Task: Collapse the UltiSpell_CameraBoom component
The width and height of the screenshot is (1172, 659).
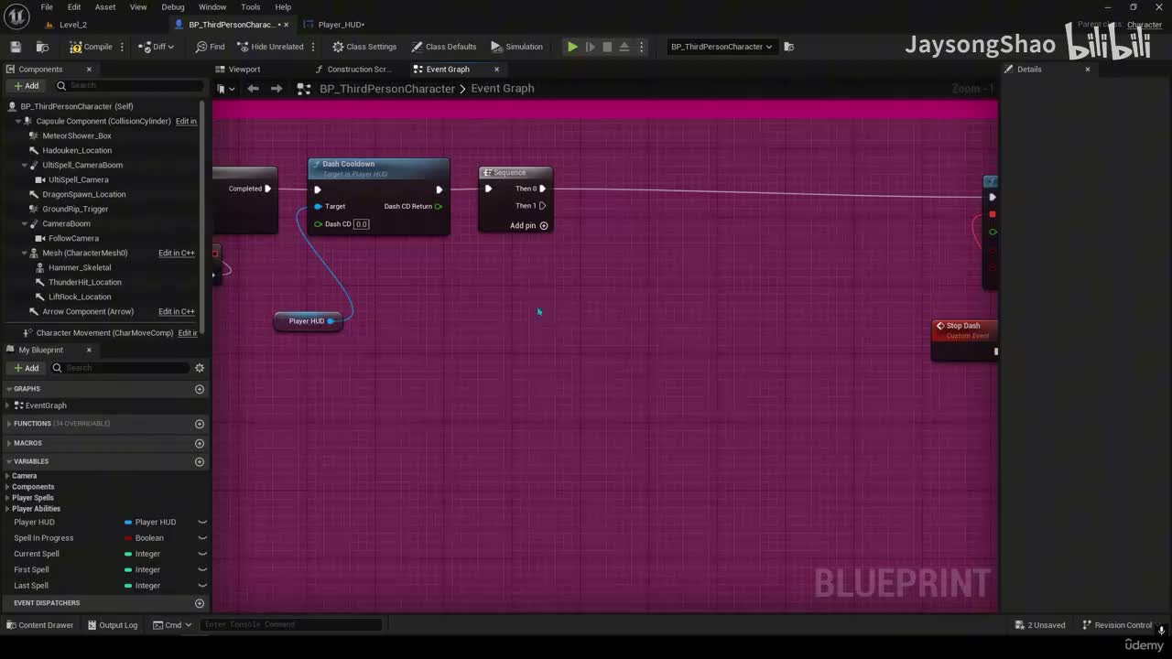Action: point(24,165)
